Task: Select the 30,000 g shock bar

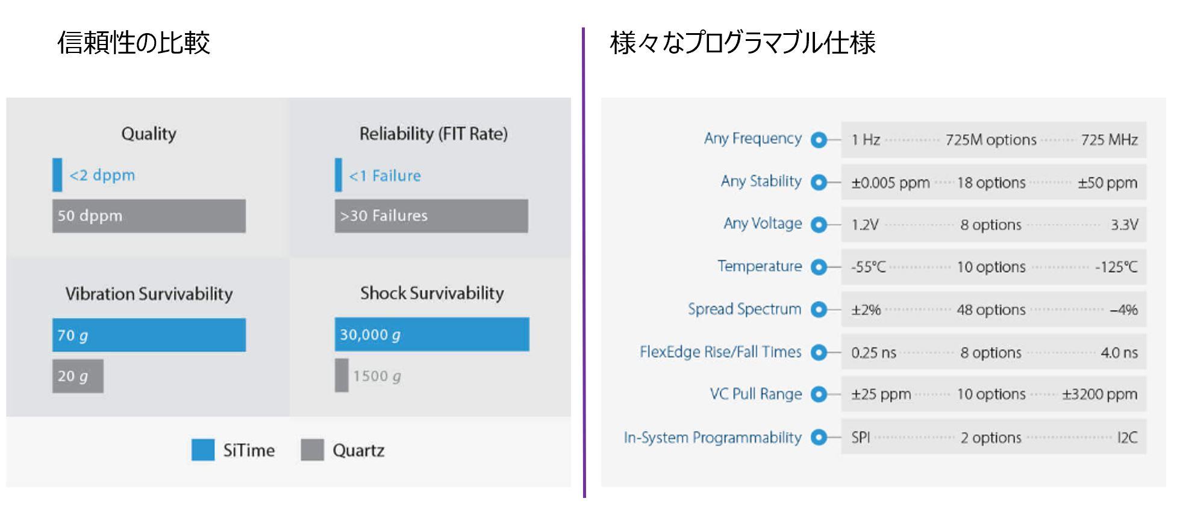Action: (x=432, y=334)
